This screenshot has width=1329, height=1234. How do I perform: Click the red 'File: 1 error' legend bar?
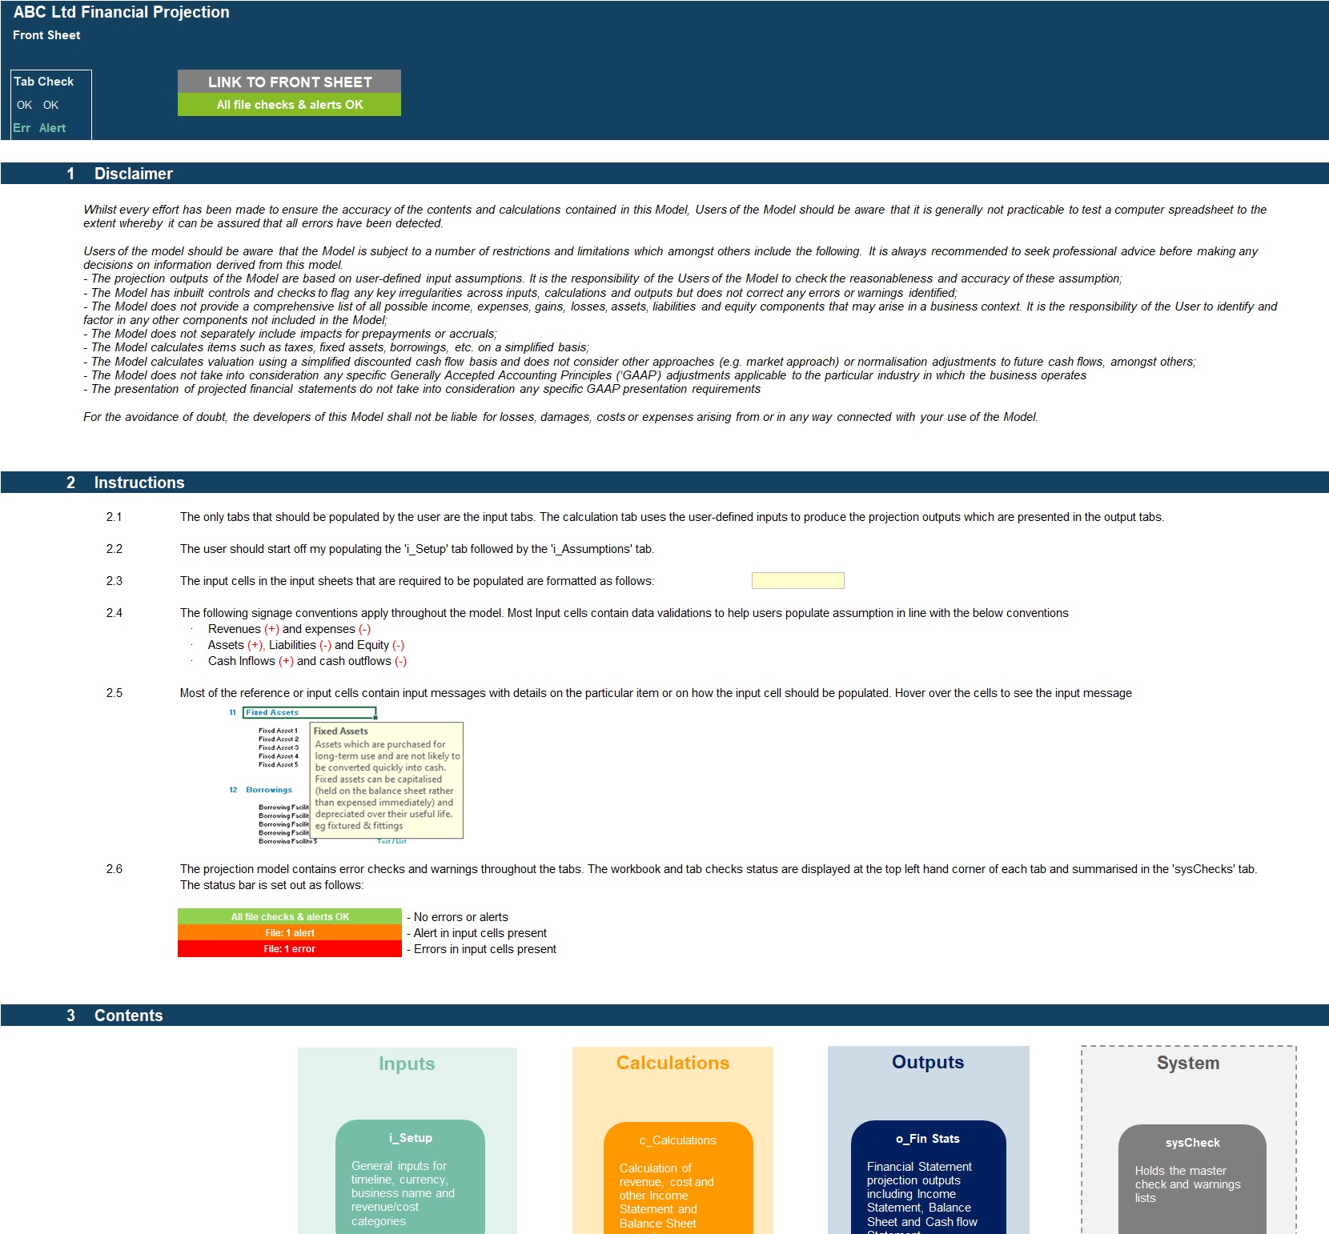[x=289, y=949]
